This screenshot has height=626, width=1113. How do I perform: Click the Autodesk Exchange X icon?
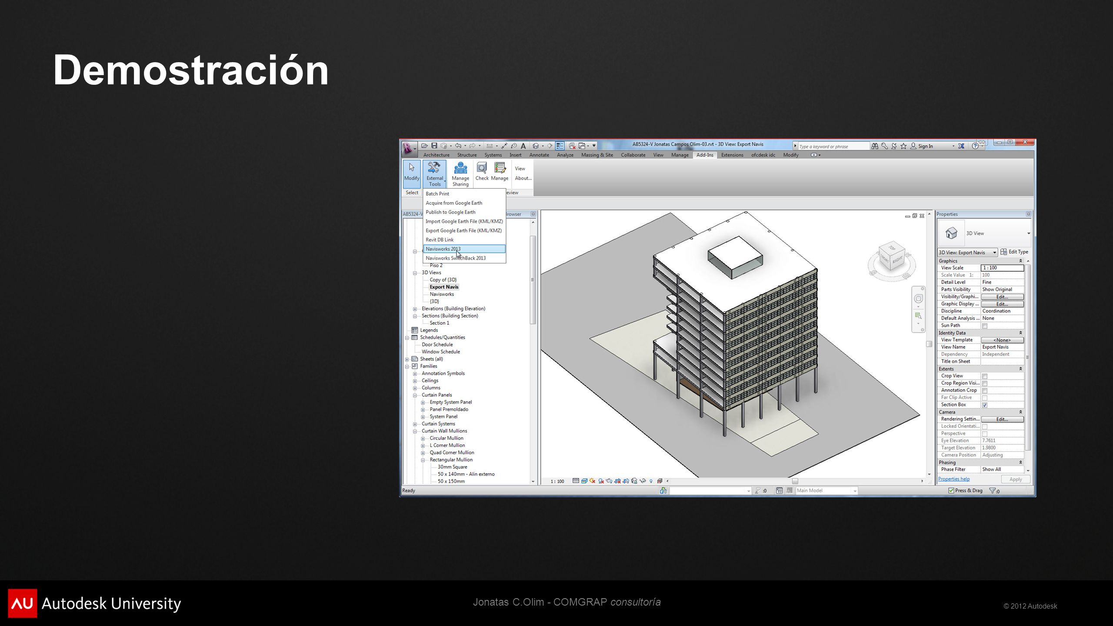point(961,146)
